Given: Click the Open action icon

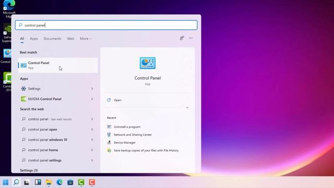Looking at the screenshot, I should point(109,100).
